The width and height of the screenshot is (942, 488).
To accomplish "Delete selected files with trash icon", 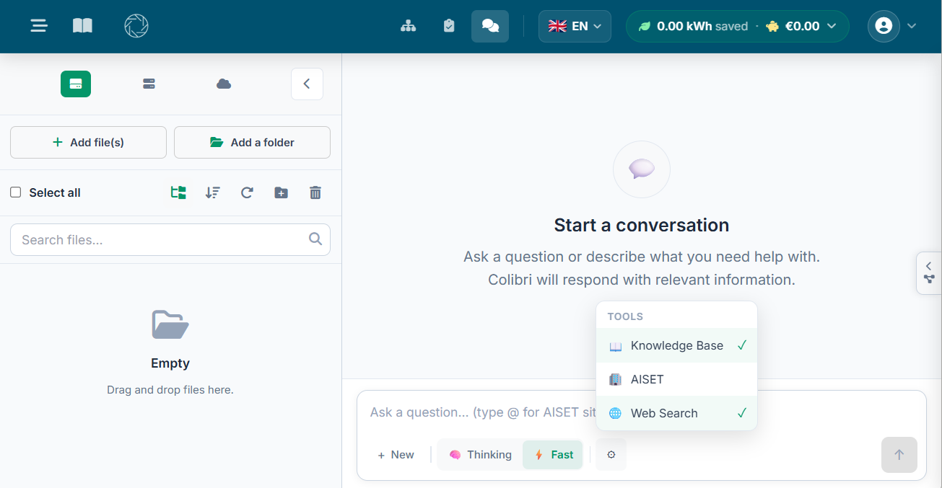I will (315, 192).
